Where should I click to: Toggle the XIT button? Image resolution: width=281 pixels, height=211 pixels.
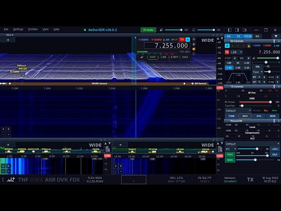[255, 82]
